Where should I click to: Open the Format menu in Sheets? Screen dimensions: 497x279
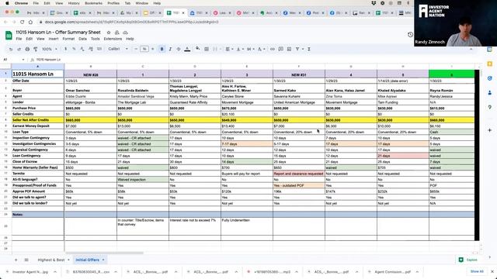point(68,39)
